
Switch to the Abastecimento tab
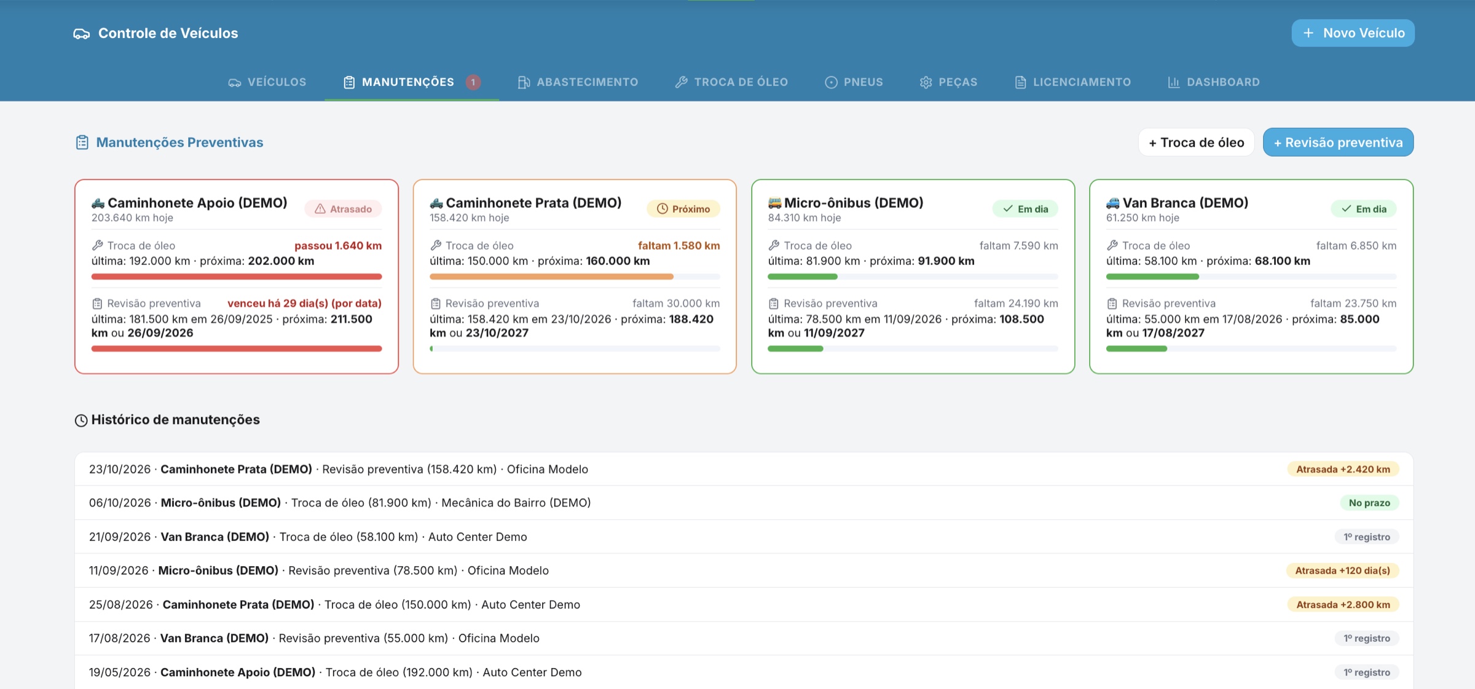[x=578, y=82]
